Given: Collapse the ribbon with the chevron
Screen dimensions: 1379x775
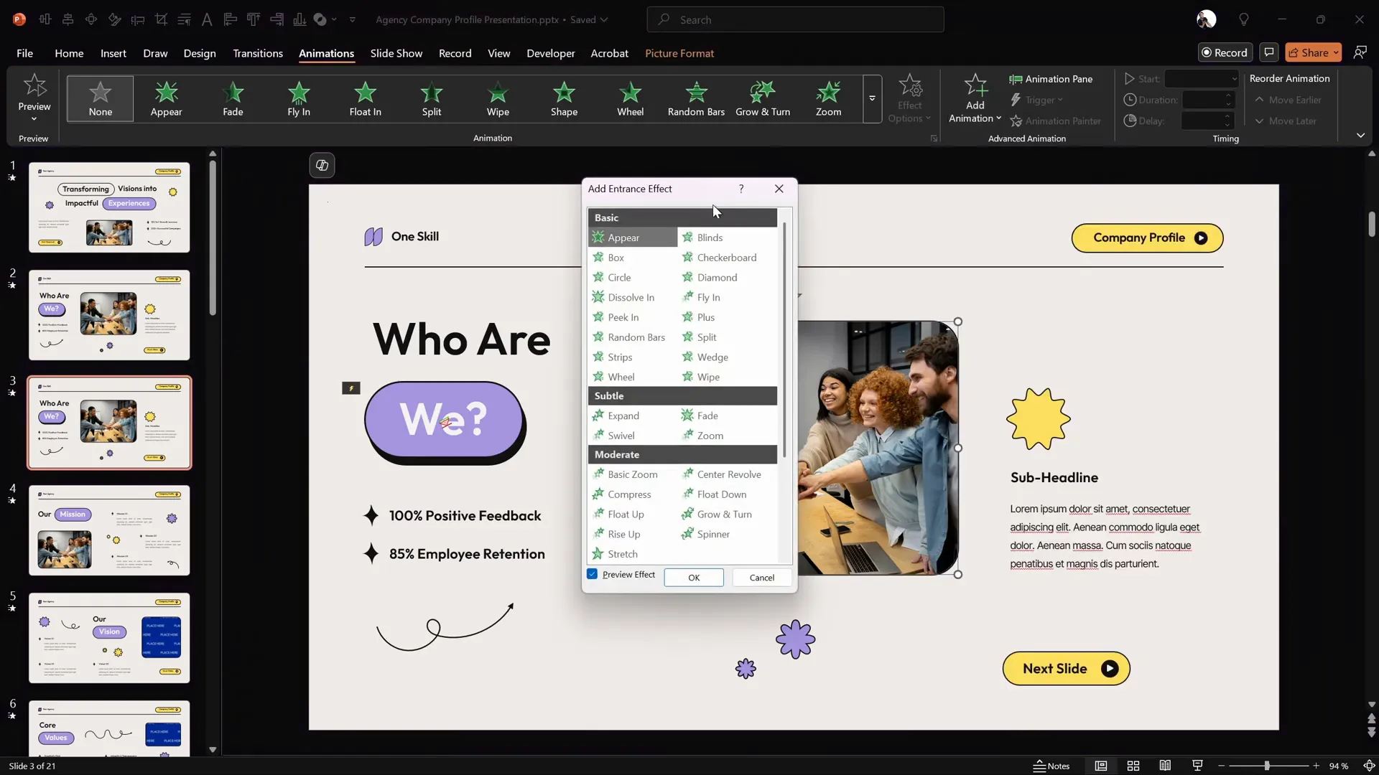Looking at the screenshot, I should click(1360, 136).
